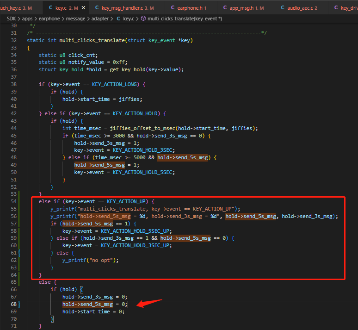The height and width of the screenshot is (330, 358).
Task: Click line number 32 in the gutter
Action: point(14,40)
